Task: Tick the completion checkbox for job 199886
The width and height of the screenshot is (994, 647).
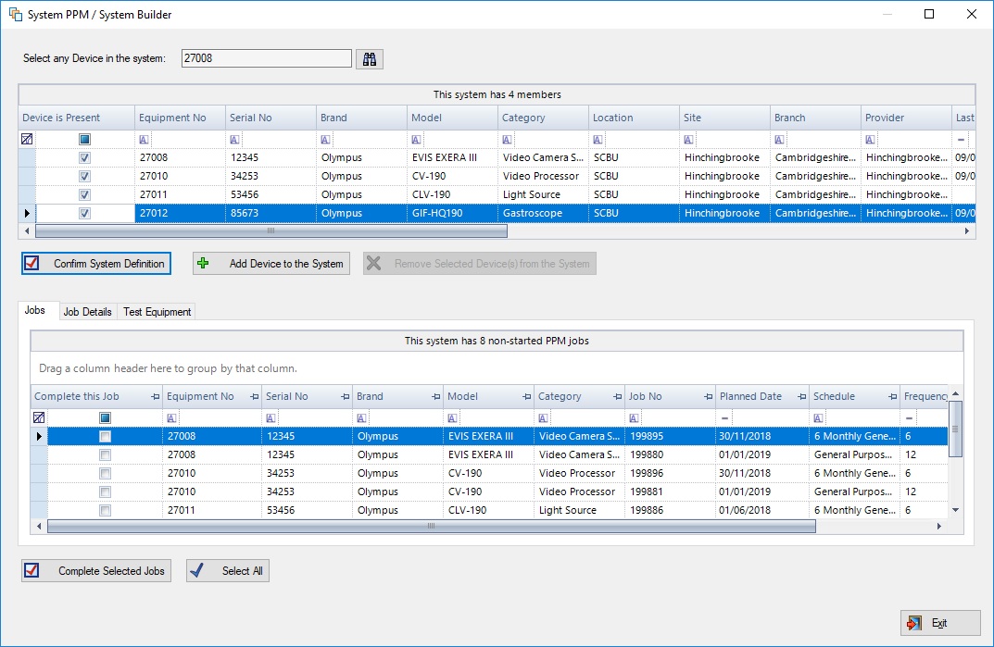Action: pos(105,511)
